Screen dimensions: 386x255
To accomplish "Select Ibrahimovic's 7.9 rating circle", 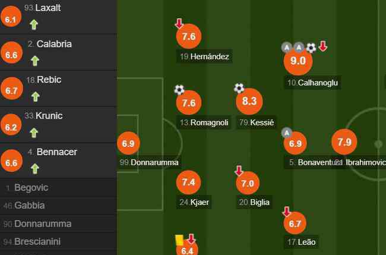I will pos(344,142).
